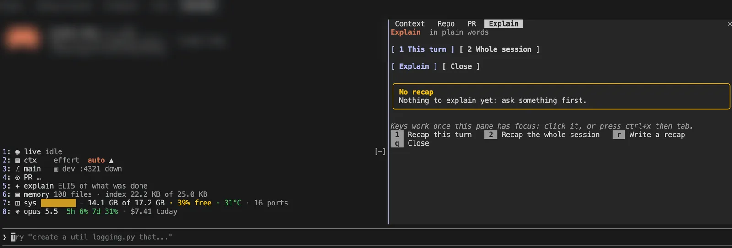Click the '7d 31%' usage value
This screenshot has width=732, height=248.
(105, 212)
